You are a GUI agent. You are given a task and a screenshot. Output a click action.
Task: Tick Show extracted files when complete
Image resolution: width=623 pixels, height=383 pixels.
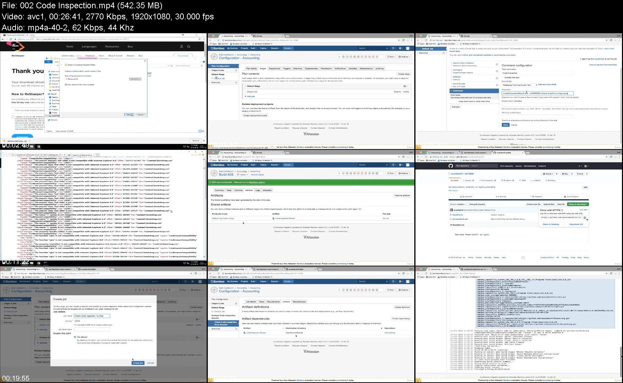click(x=66, y=84)
